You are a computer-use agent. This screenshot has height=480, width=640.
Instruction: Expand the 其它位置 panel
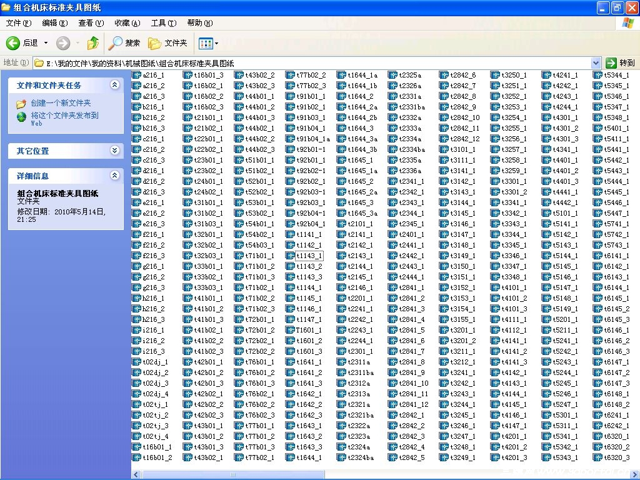[115, 151]
